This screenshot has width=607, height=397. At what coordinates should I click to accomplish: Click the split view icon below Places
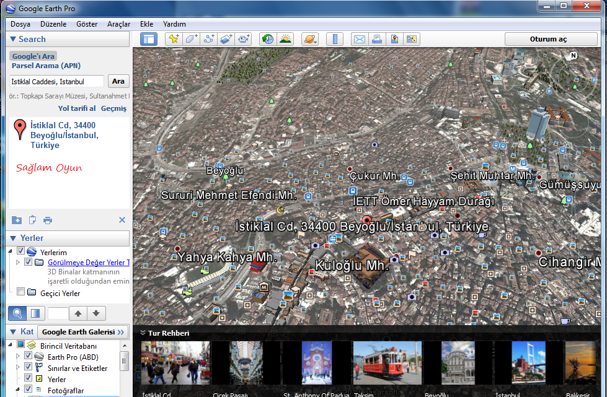pyautogui.click(x=35, y=313)
